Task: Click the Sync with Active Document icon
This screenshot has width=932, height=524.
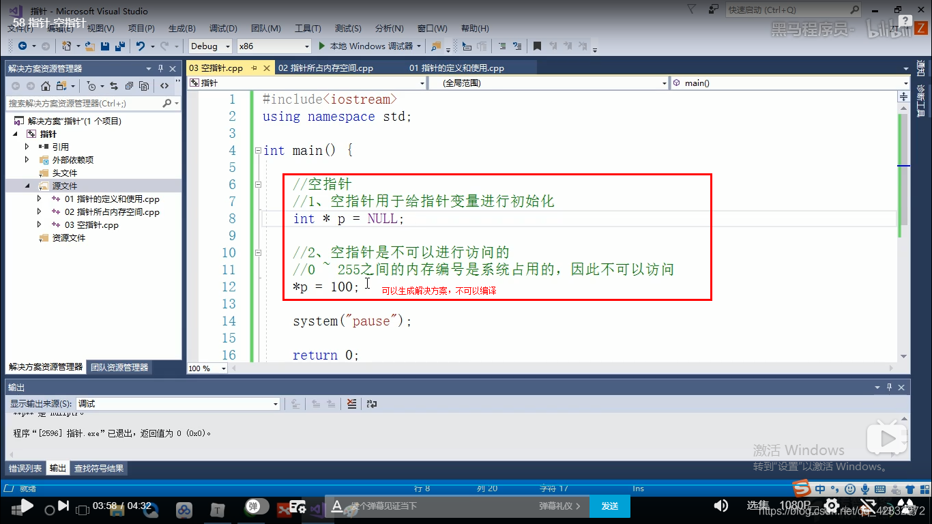Action: 113,86
